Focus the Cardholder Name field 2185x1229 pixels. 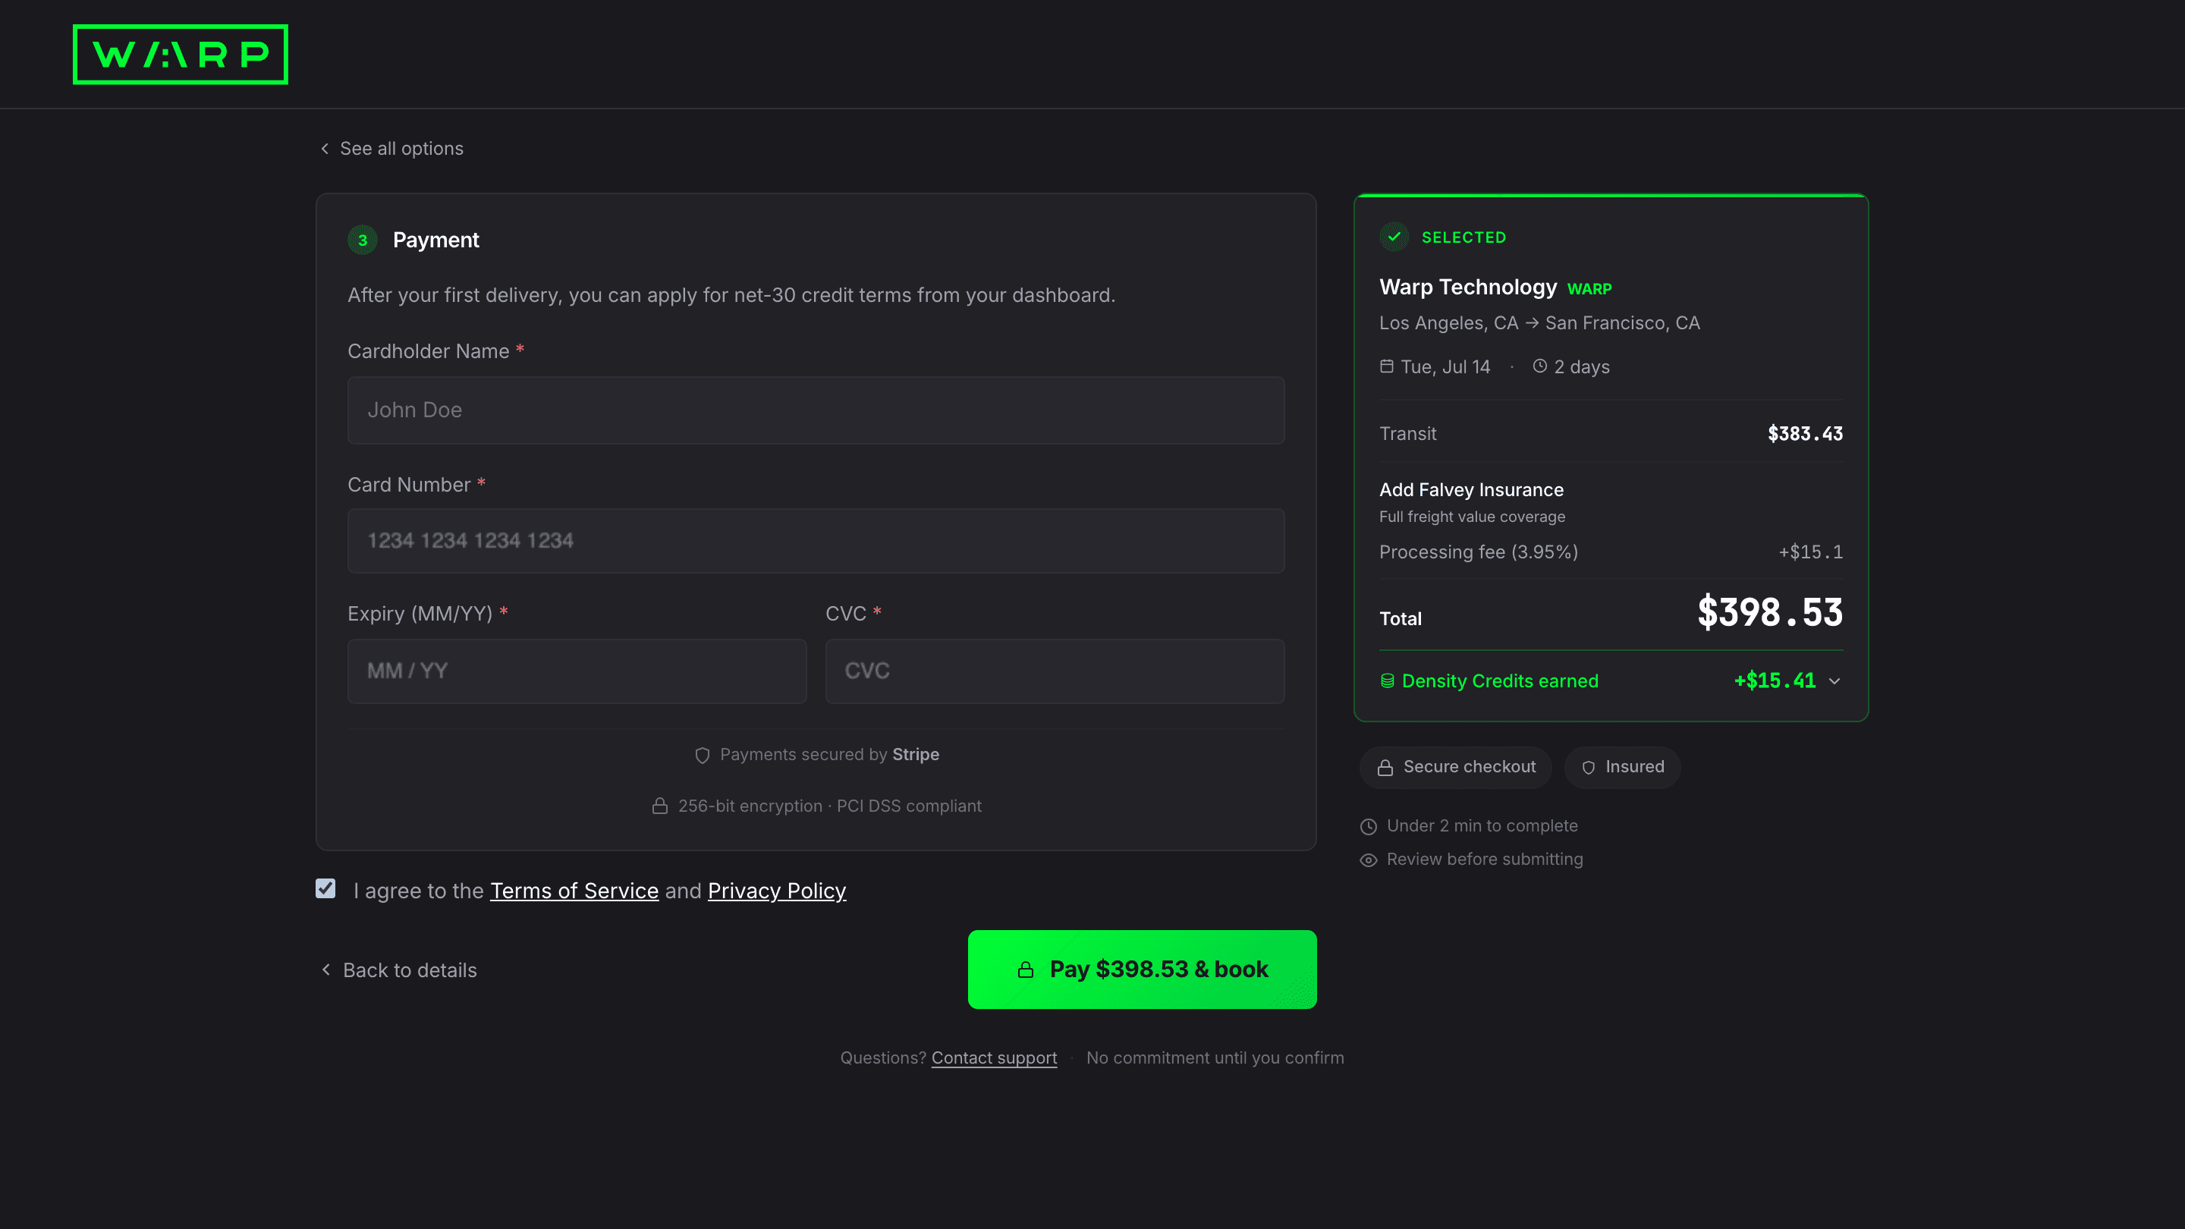(x=815, y=410)
